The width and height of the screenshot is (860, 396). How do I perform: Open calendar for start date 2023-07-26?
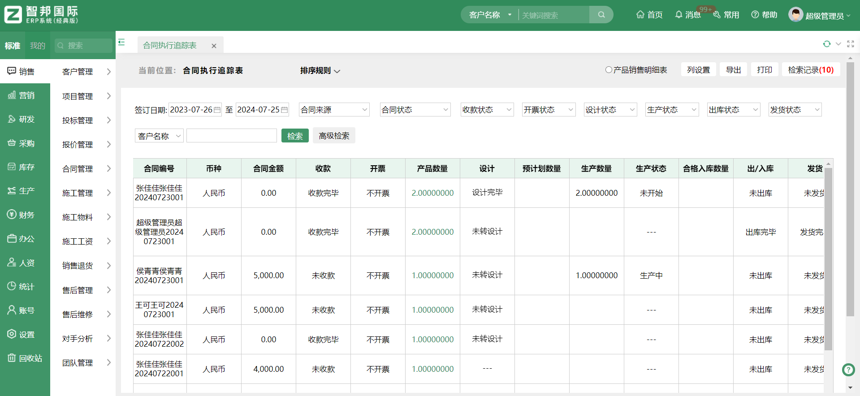click(217, 110)
